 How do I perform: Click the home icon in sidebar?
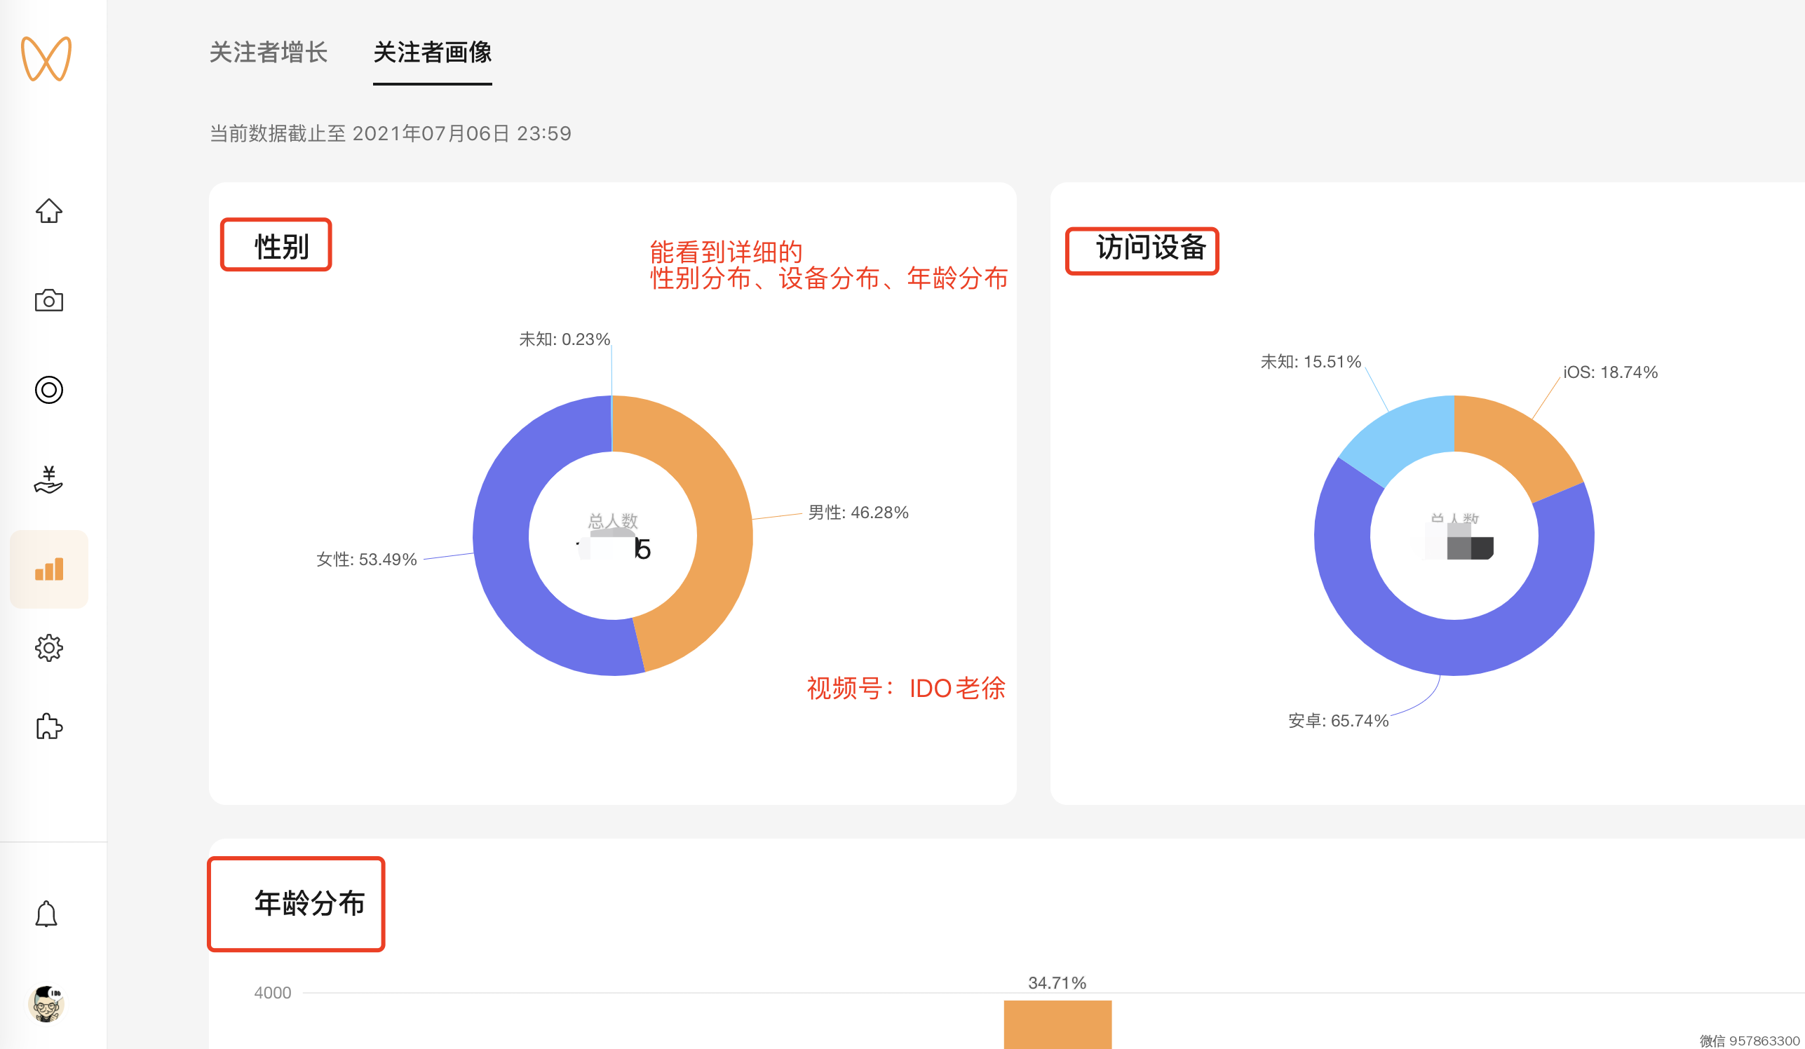pos(48,211)
